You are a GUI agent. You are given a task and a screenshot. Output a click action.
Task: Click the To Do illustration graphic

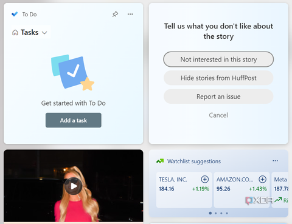tap(72, 72)
